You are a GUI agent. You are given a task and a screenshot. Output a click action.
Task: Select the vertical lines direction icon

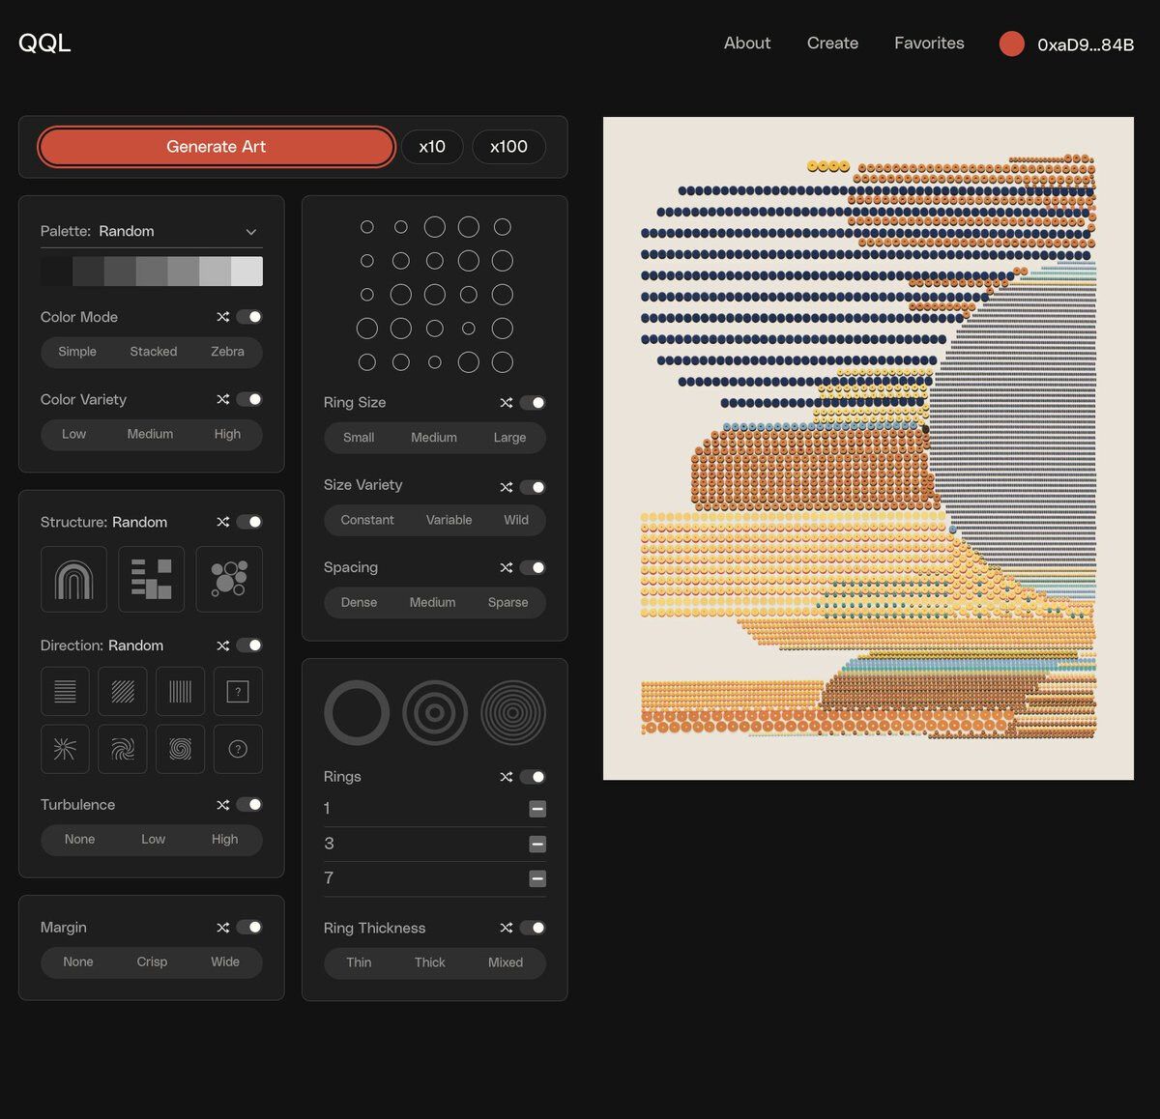tap(180, 691)
